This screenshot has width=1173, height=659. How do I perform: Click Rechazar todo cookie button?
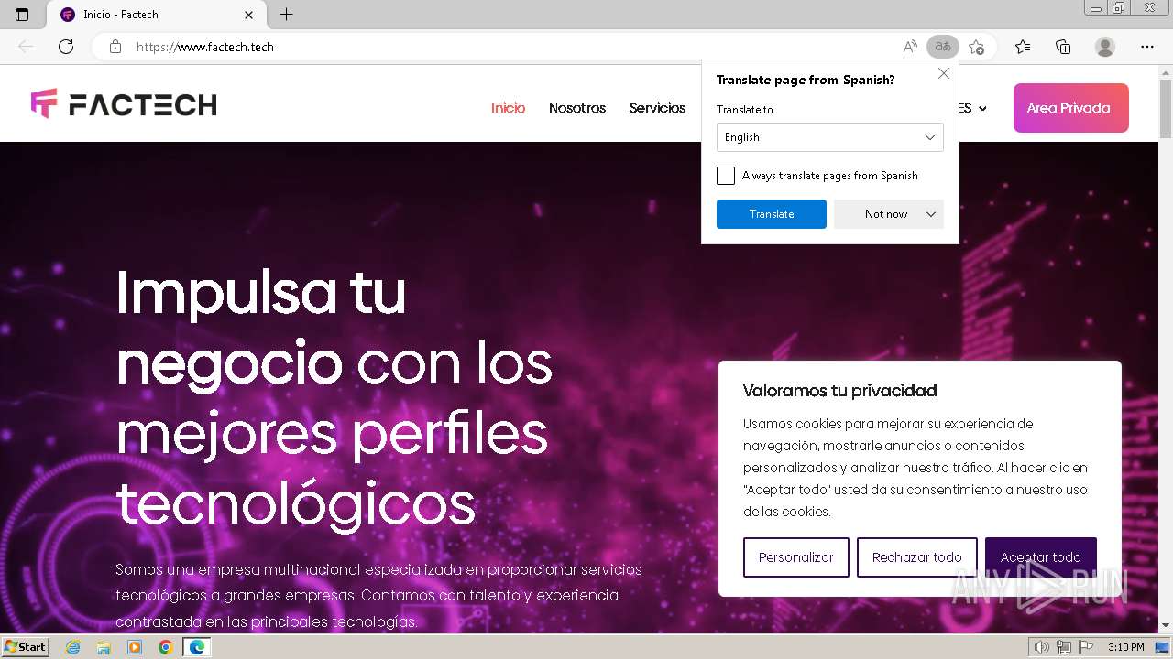click(x=917, y=557)
